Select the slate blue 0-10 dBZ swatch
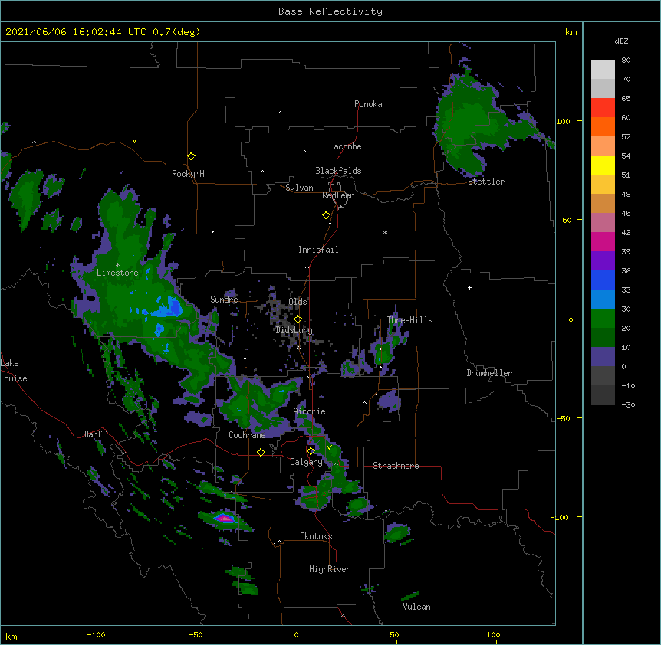Image resolution: width=661 pixels, height=645 pixels. (x=603, y=357)
